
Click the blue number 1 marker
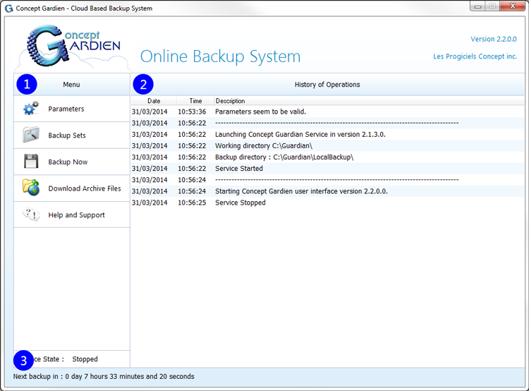[x=27, y=85]
